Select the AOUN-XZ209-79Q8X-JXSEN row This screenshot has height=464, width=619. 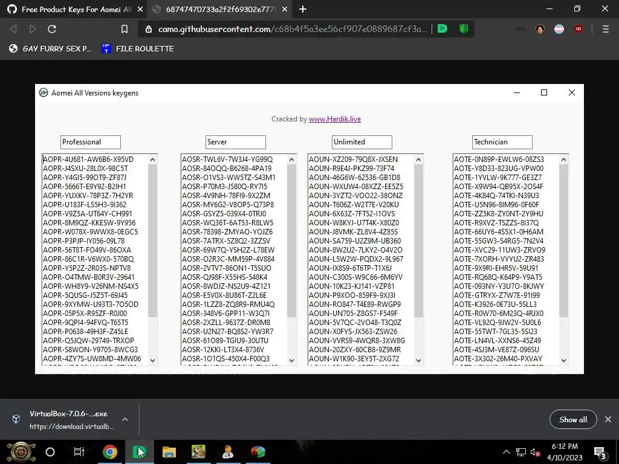[x=353, y=159]
